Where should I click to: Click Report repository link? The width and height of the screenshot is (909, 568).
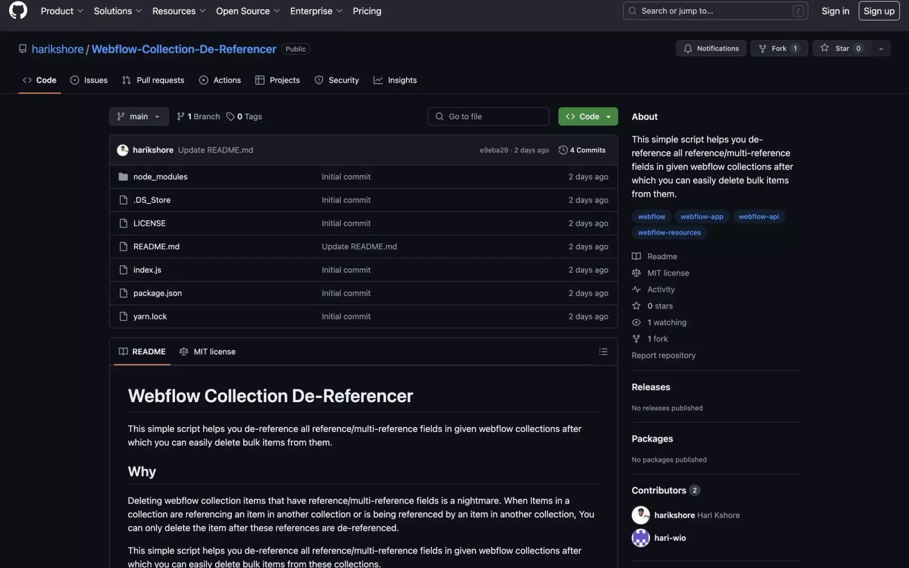click(x=664, y=356)
